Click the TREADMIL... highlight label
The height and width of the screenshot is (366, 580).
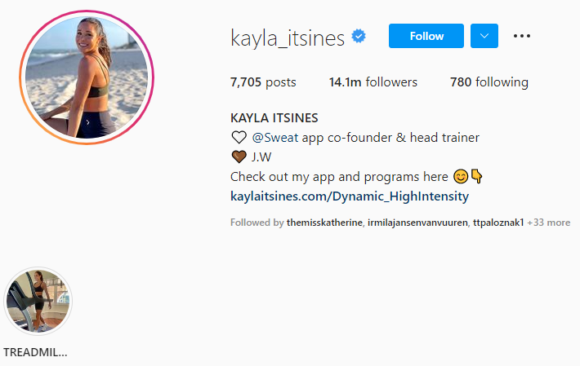click(x=35, y=352)
